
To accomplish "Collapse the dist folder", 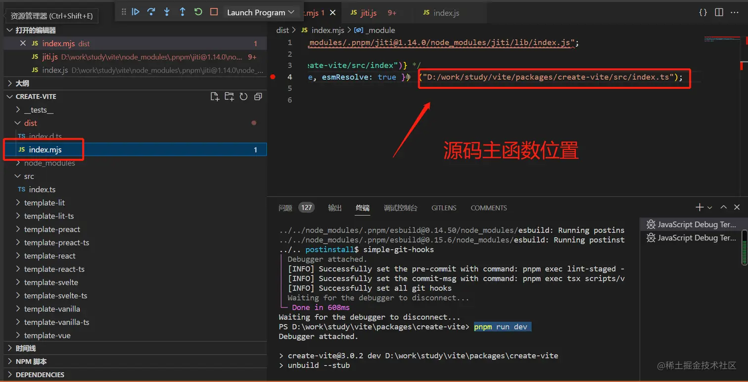I will tap(136, 123).
